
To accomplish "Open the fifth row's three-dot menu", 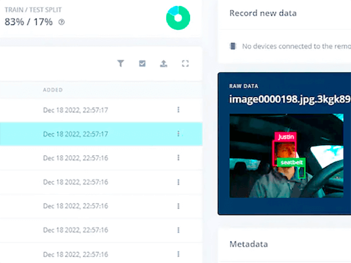I will click(178, 206).
